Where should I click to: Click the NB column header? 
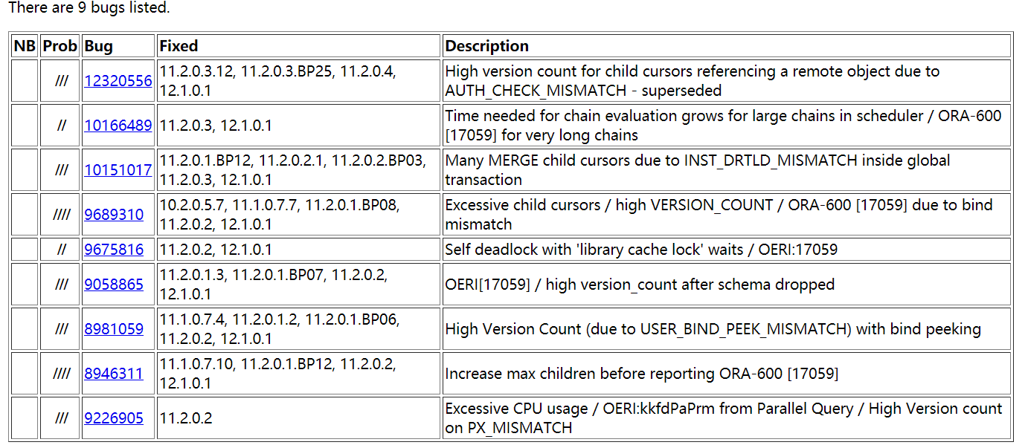coord(25,46)
